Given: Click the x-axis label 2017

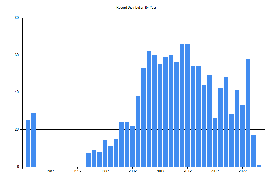Looking at the screenshot, I should pyautogui.click(x=215, y=171).
